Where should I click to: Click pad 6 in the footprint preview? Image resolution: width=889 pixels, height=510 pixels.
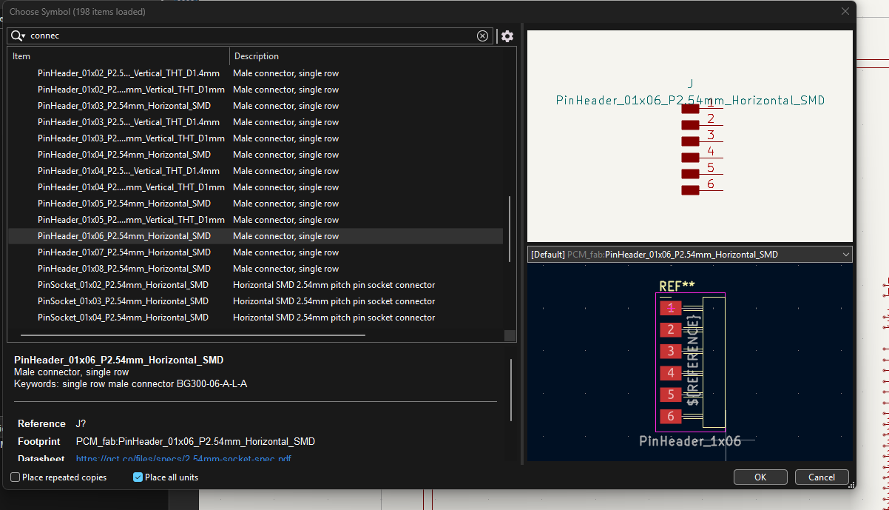671,417
